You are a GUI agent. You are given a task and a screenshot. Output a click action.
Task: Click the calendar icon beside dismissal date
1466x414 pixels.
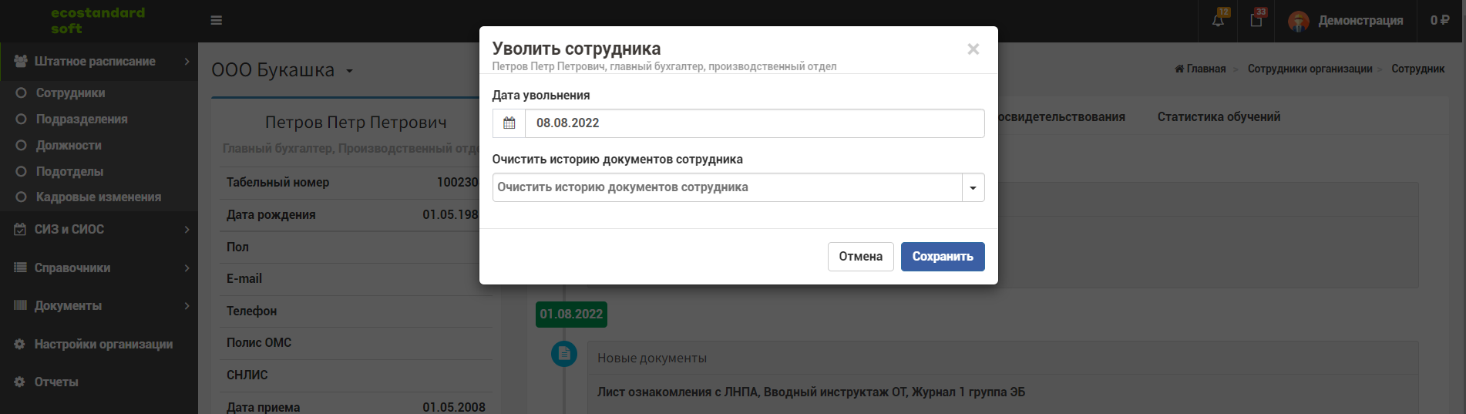click(x=509, y=123)
